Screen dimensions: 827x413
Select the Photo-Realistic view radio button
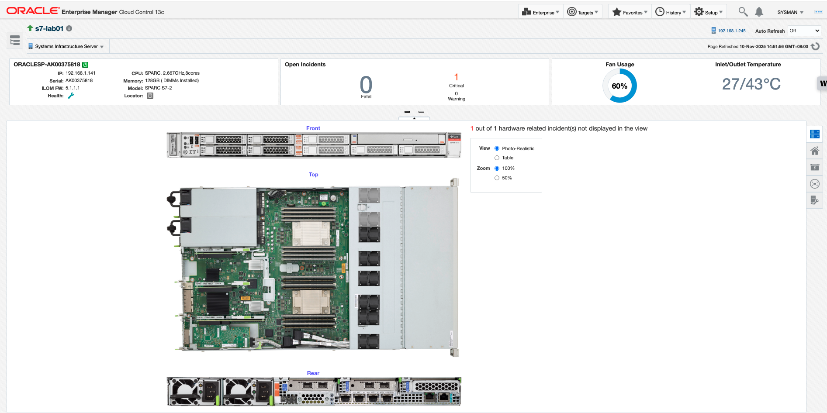tap(497, 148)
